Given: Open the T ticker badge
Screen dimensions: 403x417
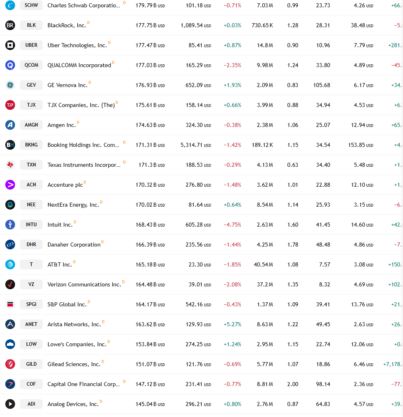Looking at the screenshot, I should click(x=31, y=264).
